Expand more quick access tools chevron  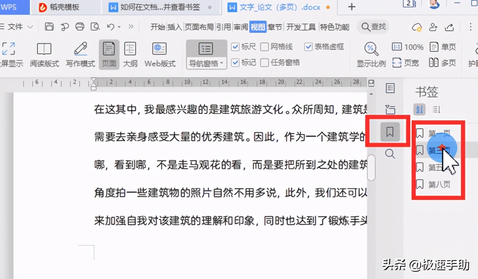[131, 27]
